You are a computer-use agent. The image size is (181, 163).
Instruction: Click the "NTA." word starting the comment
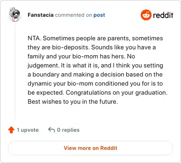pos(34,38)
